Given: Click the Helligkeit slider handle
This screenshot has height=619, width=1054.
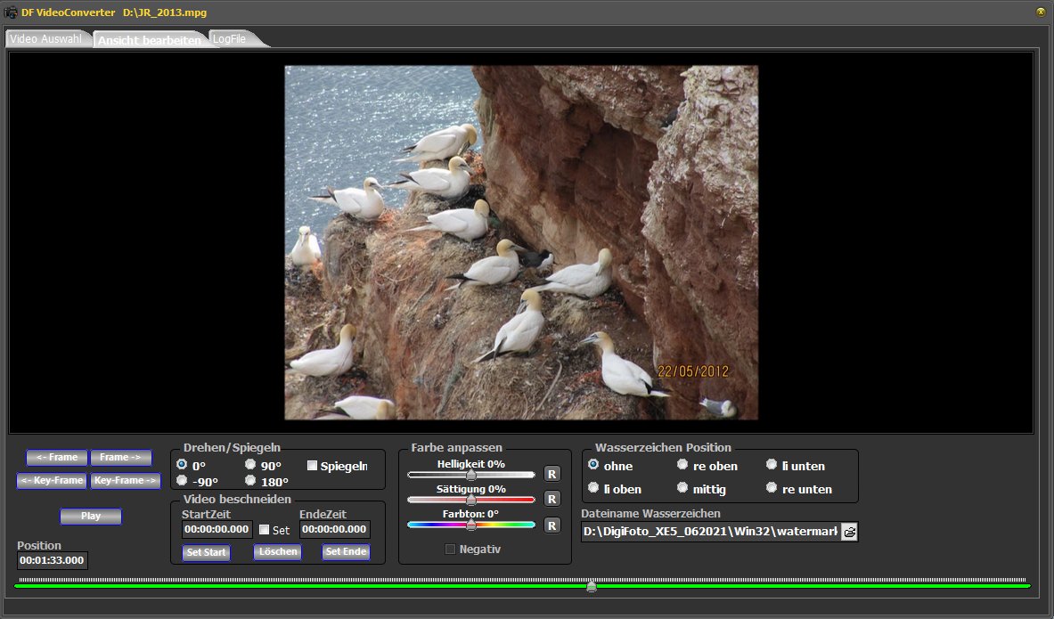Looking at the screenshot, I should pos(471,475).
